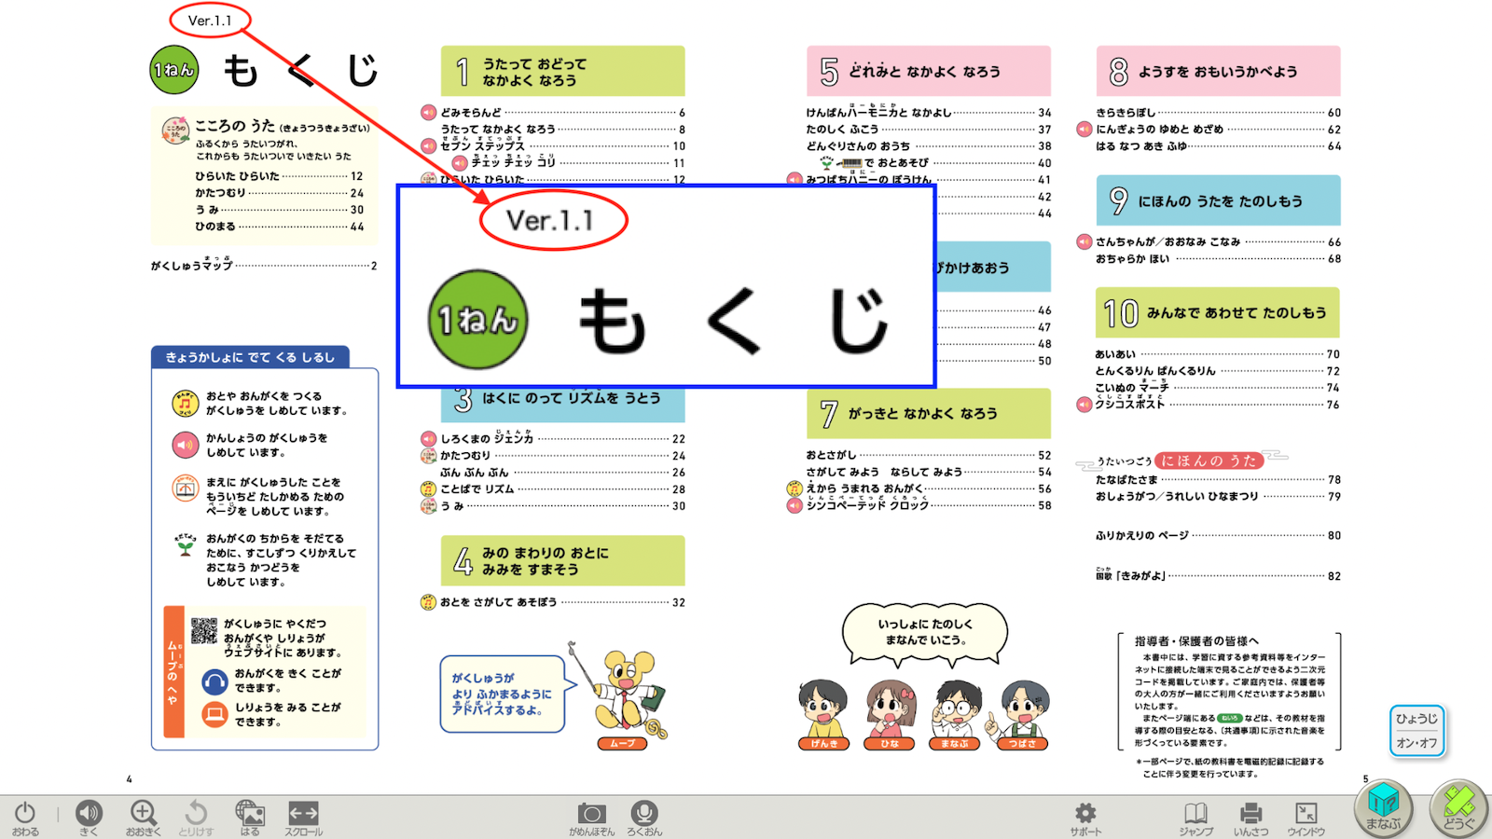Click the headphones icon おんがくを きく
This screenshot has height=839, width=1492.
pos(214,682)
